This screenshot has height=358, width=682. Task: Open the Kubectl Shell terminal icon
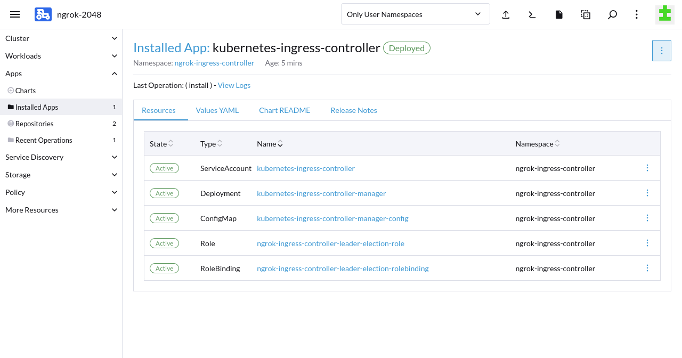(532, 14)
